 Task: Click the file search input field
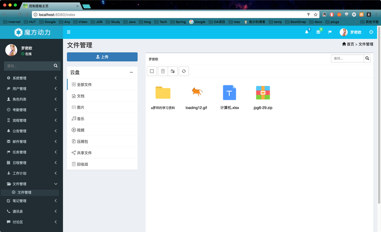point(348,58)
